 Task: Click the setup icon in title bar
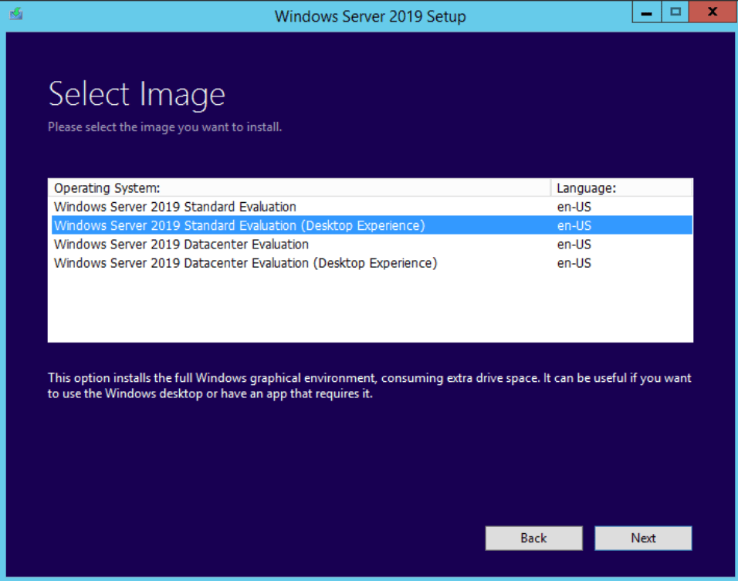pos(15,14)
